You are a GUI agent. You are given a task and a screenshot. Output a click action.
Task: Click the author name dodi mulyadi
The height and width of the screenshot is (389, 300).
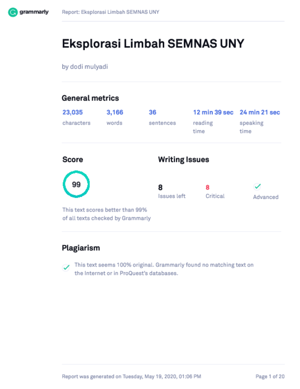click(89, 67)
